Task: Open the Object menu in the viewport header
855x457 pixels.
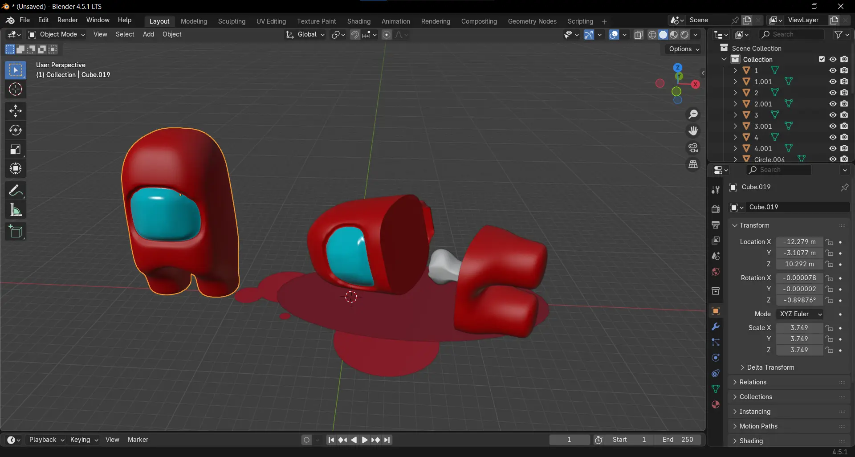Action: [172, 34]
